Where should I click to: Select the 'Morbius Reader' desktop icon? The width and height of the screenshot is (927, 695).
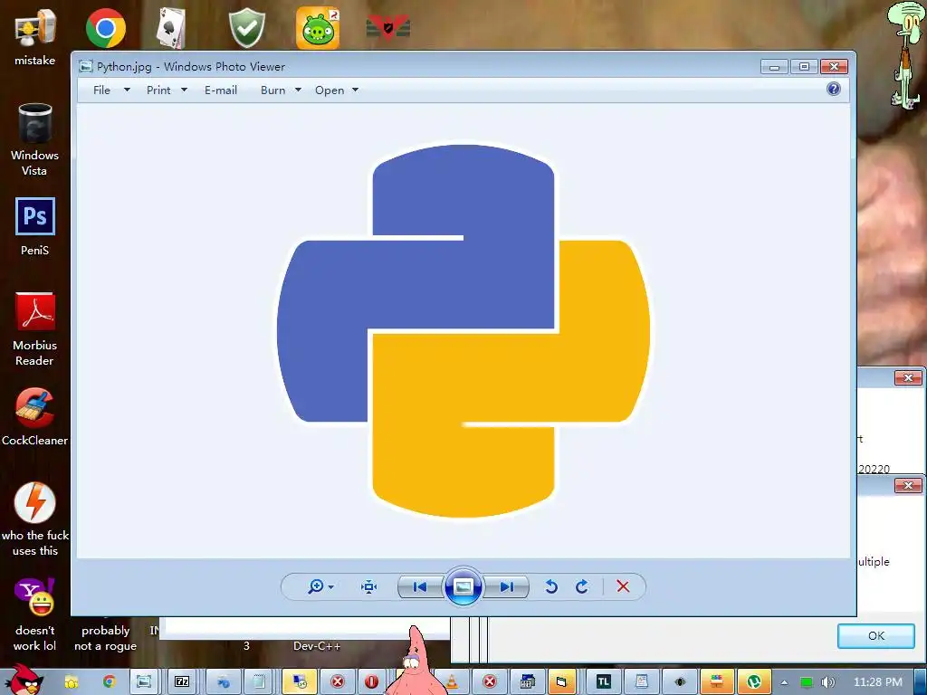coord(35,329)
